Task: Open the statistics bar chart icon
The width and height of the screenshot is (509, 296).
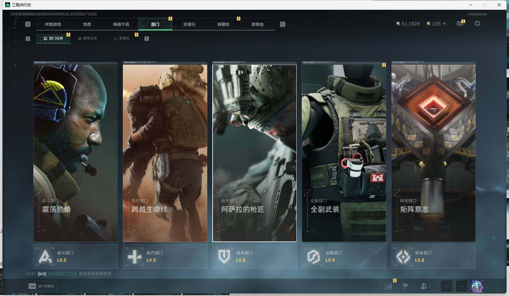Action: (389, 286)
